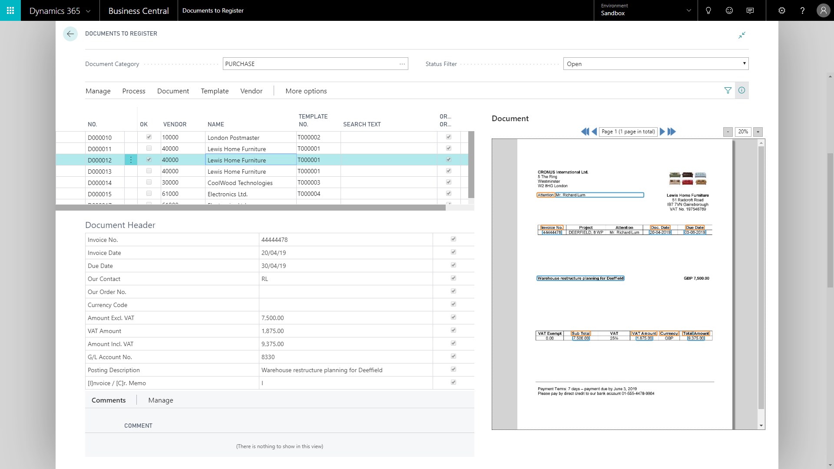The width and height of the screenshot is (834, 469).
Task: Click the collapse page arrows icon
Action: 742,35
